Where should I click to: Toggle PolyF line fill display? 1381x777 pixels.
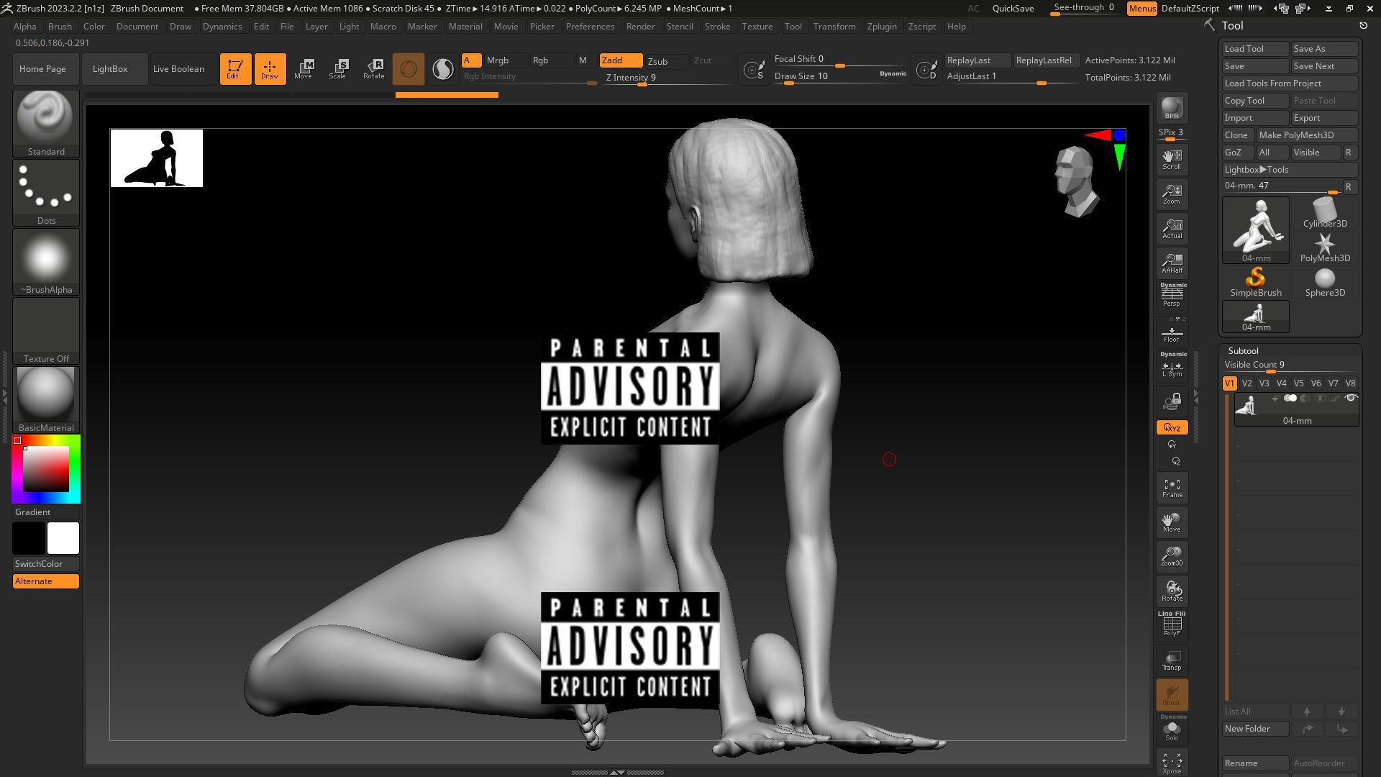(x=1172, y=624)
